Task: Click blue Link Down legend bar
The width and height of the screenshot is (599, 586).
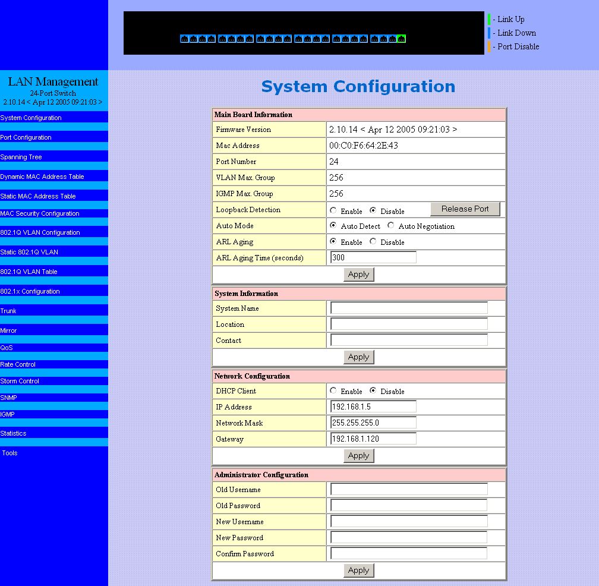Action: (x=489, y=33)
